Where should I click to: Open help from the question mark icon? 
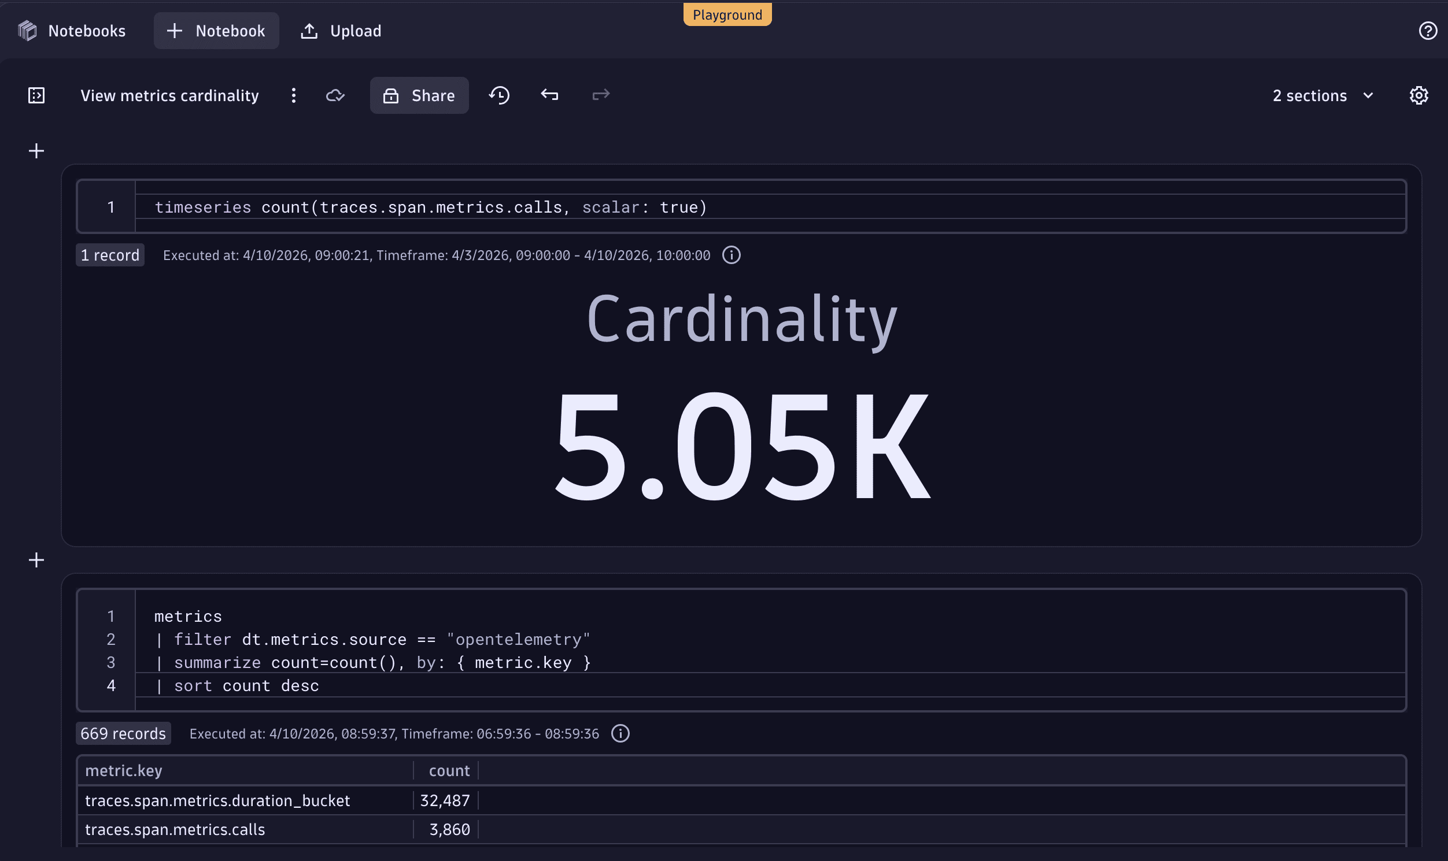click(1428, 30)
